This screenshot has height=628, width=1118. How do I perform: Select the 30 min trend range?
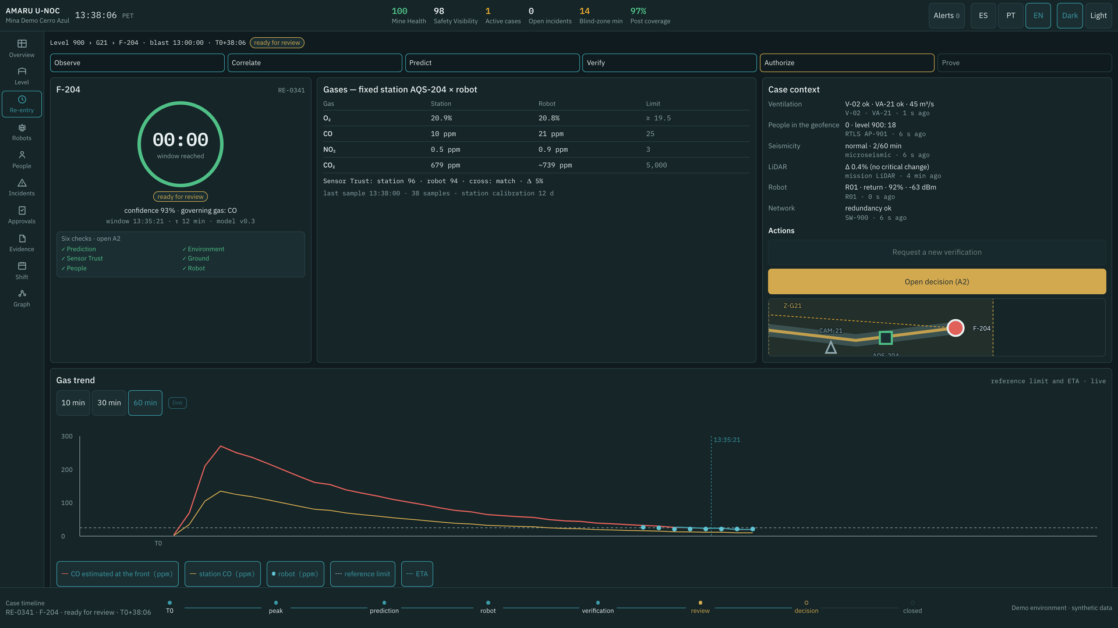tap(109, 403)
